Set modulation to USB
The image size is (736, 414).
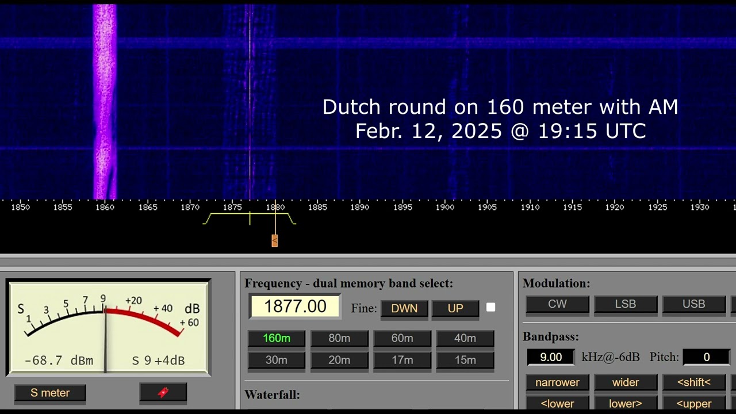(694, 304)
